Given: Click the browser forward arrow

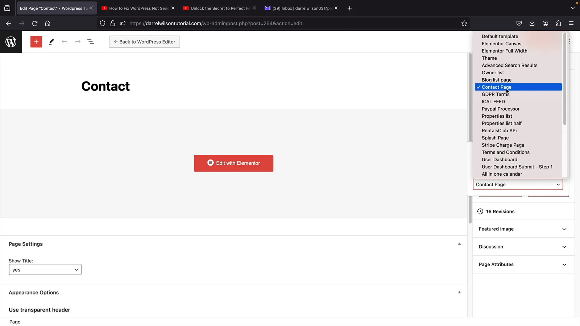Looking at the screenshot, I should [x=22, y=23].
